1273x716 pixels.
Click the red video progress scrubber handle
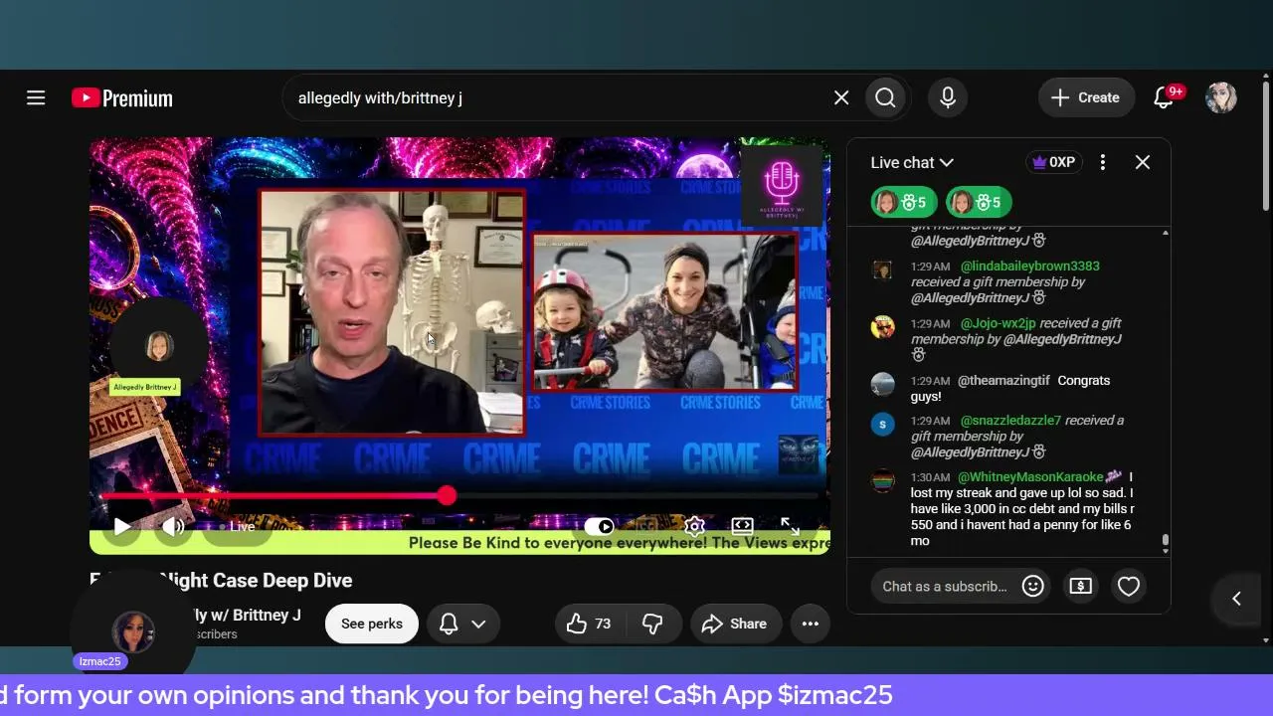[x=447, y=495]
